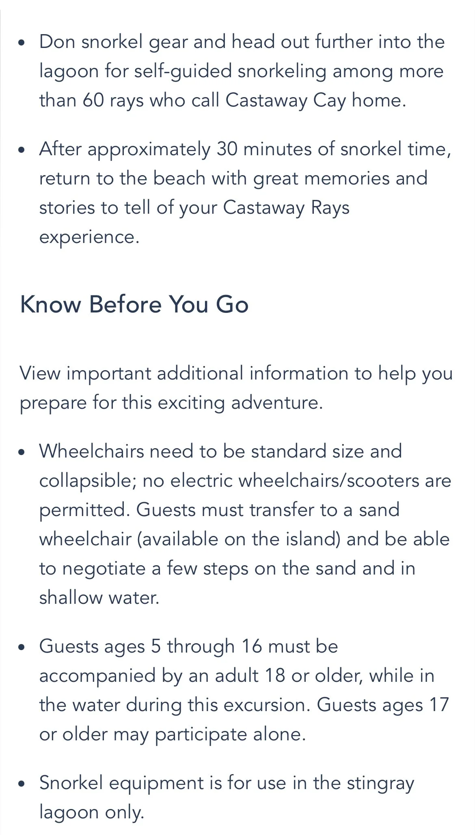Click the word 'experience.' ending the second bullet
Screen dimensions: 475x835
[x=89, y=237]
